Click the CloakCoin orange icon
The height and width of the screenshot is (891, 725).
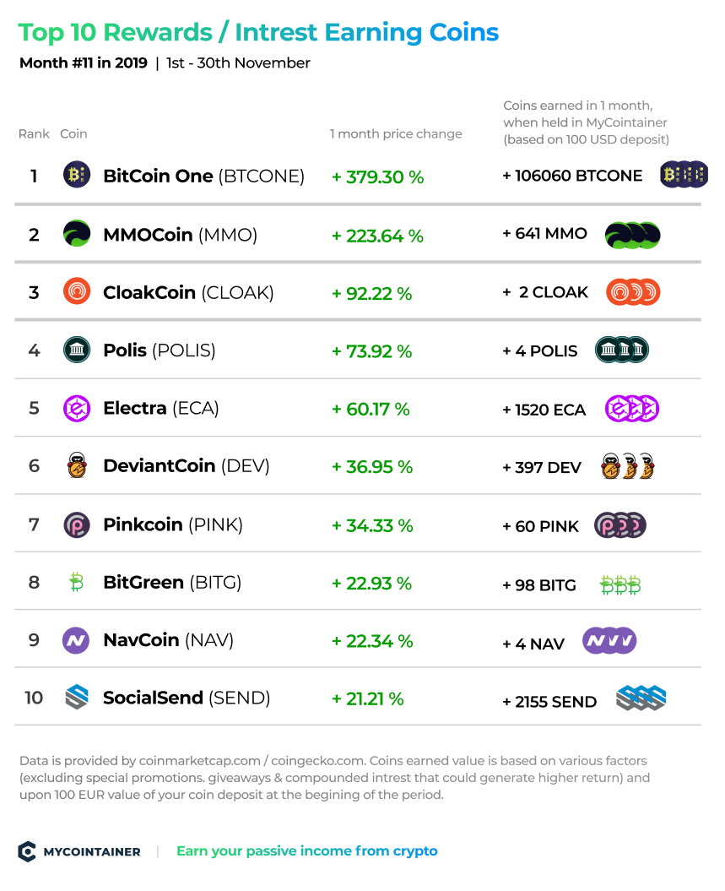[77, 291]
